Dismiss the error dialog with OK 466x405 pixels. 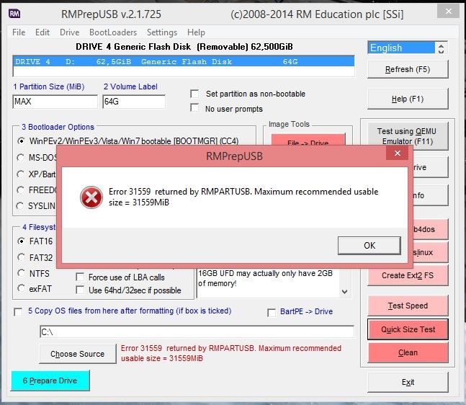coord(369,246)
